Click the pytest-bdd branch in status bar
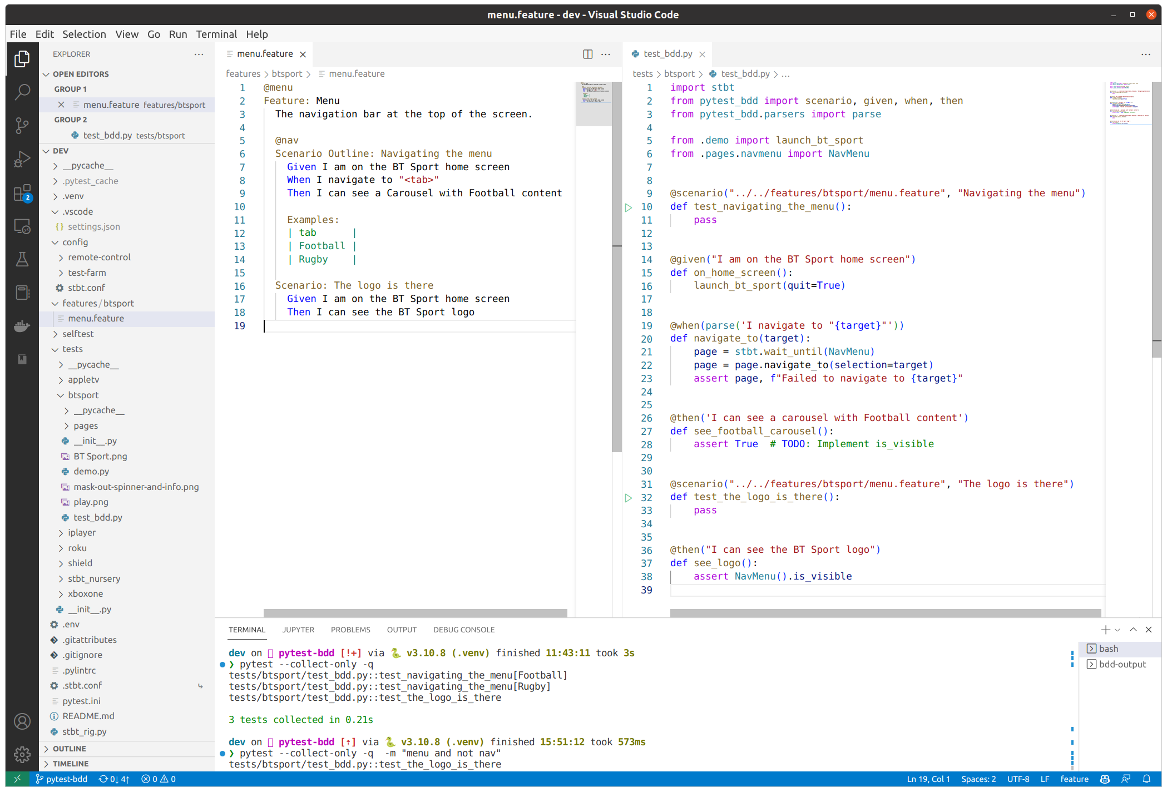This screenshot has width=1167, height=792. (x=62, y=779)
